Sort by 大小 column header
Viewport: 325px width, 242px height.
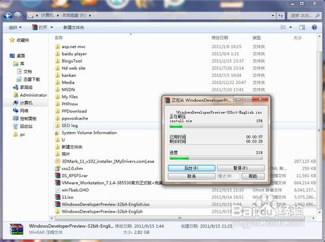(298, 38)
